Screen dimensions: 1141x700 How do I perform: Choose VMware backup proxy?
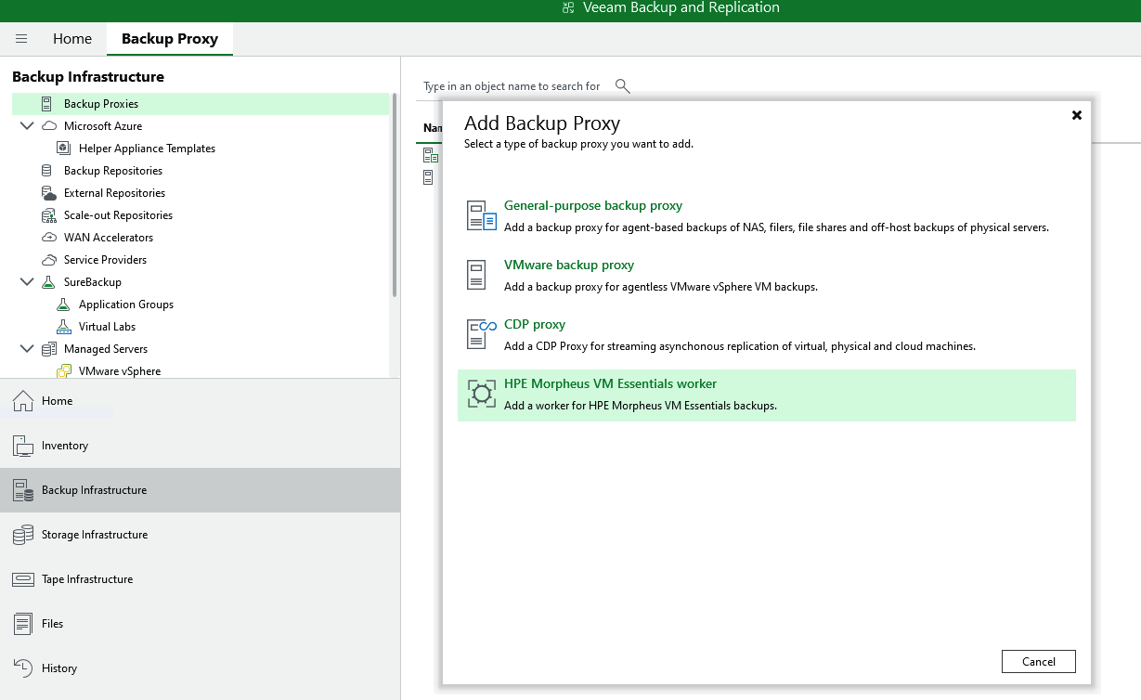[x=767, y=276]
